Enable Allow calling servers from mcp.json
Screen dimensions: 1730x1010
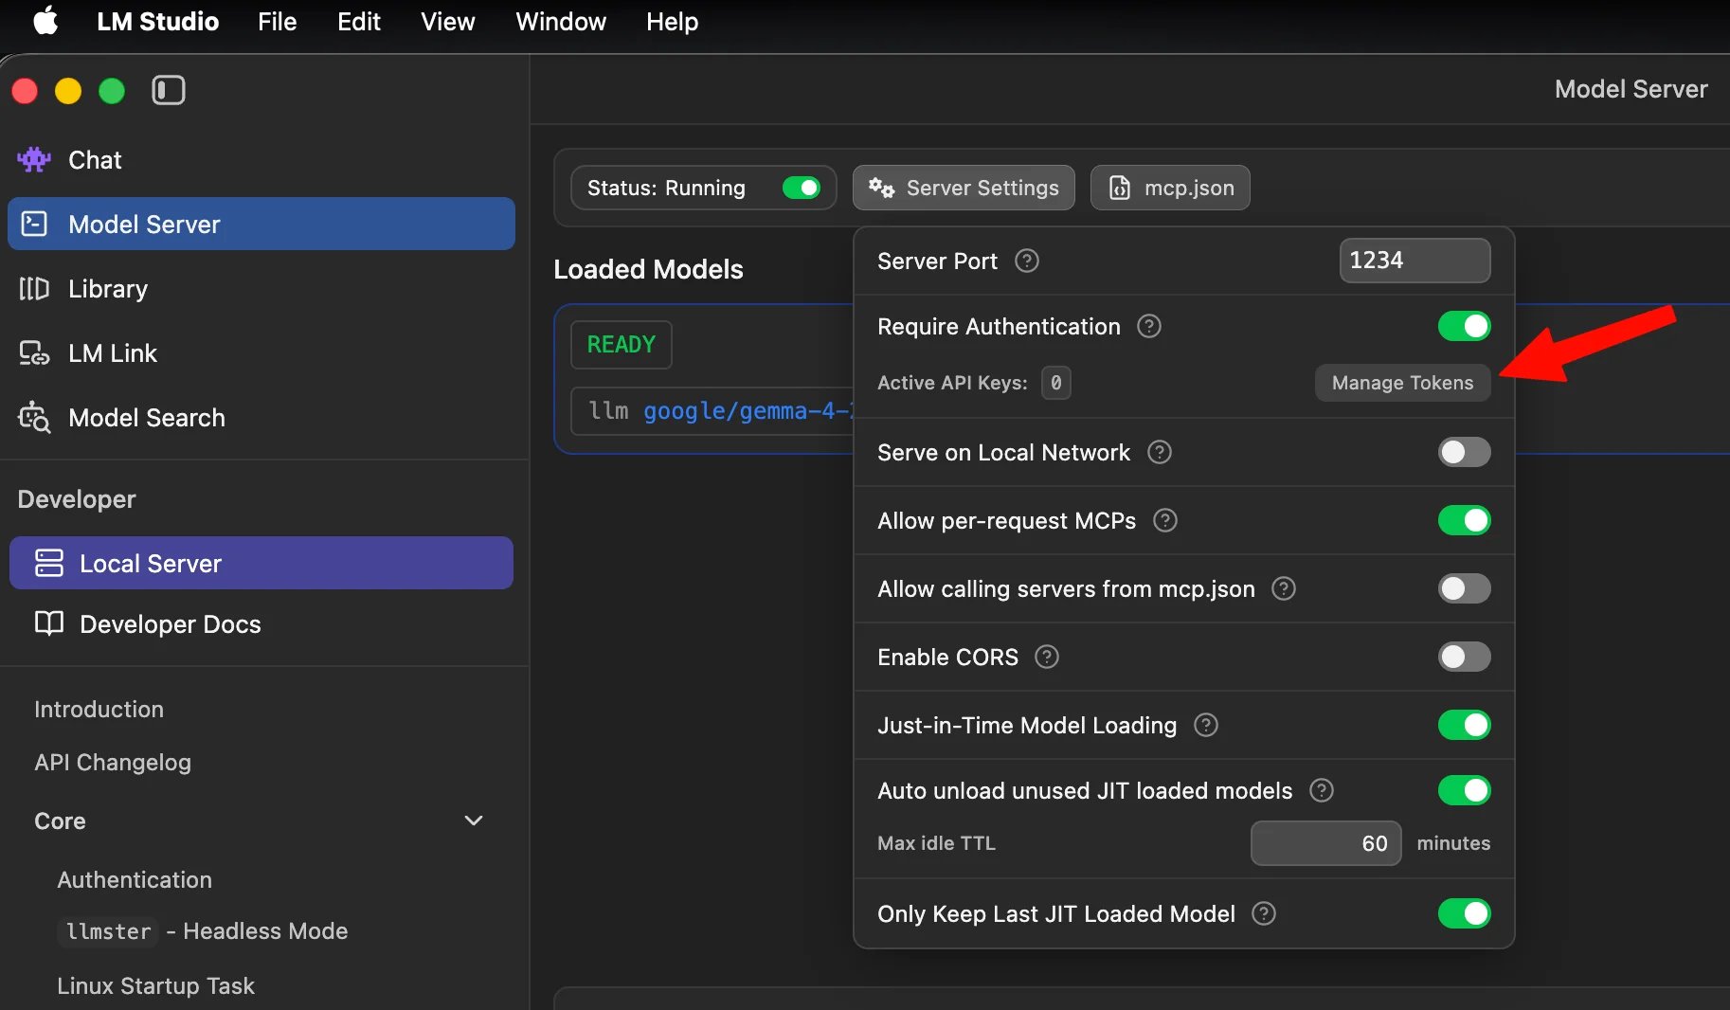pos(1464,588)
